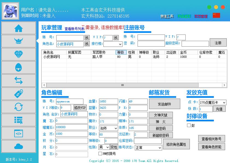Viewport: 230px width, 163px height.
Task: Open the transfer arrows sidebar icon
Action: pyautogui.click(x=19, y=81)
